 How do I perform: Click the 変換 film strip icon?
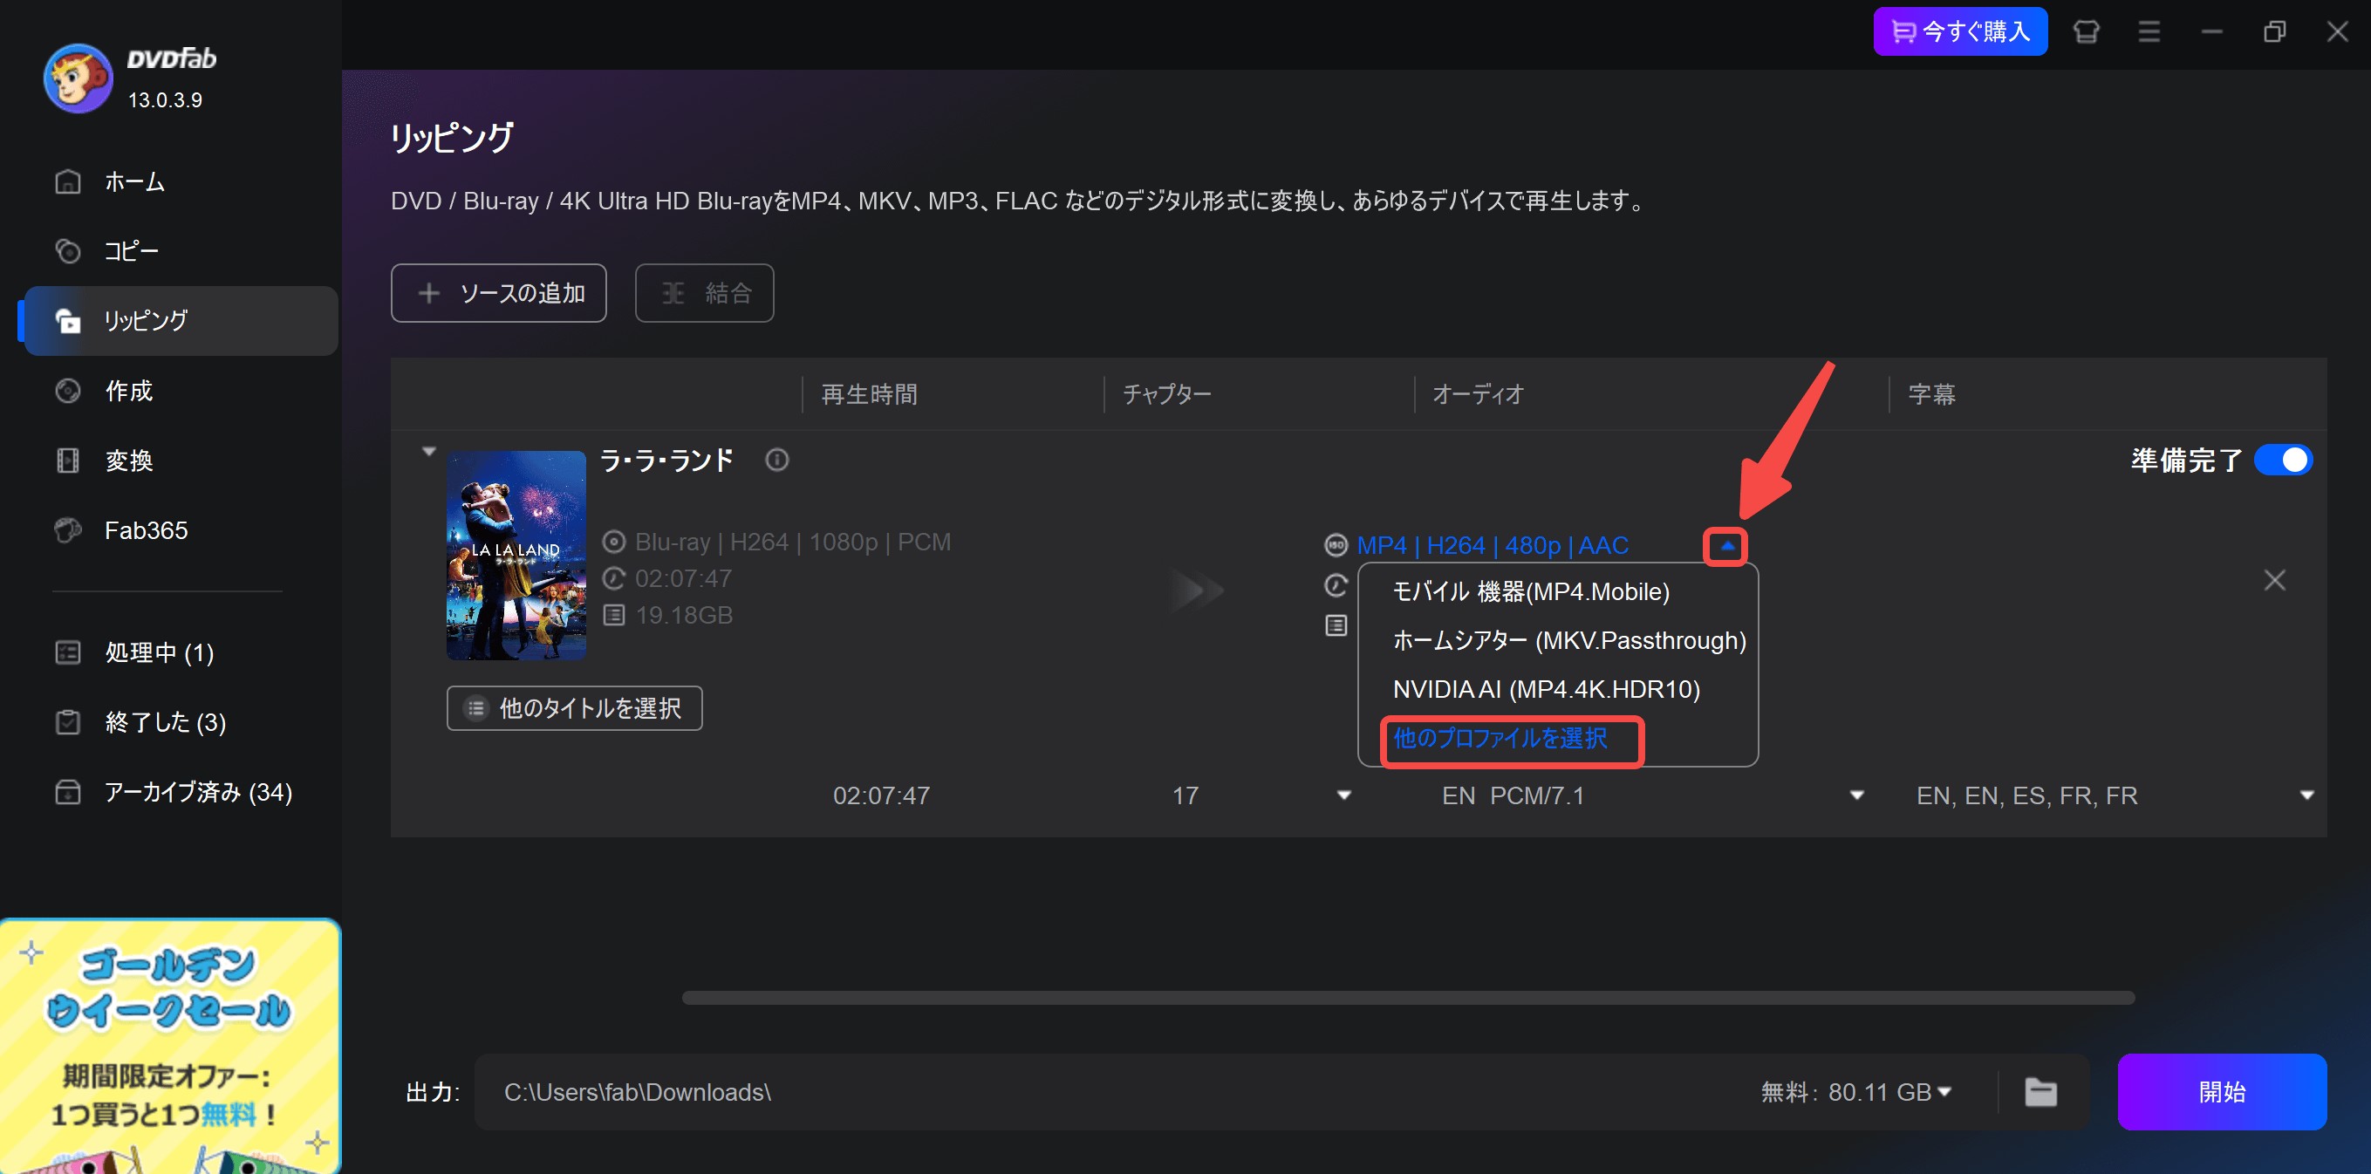(x=68, y=461)
